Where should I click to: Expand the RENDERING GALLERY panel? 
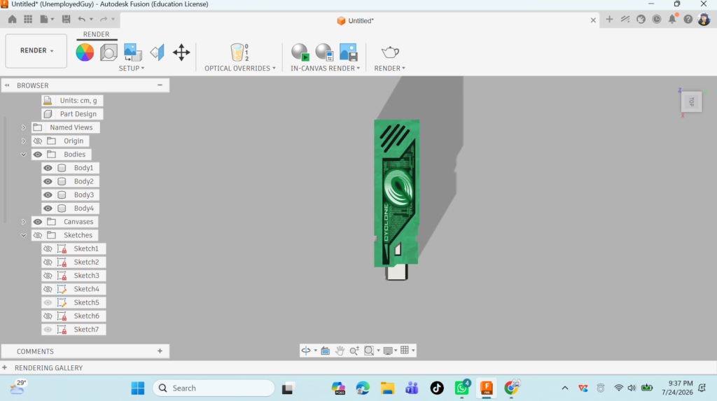coord(5,367)
